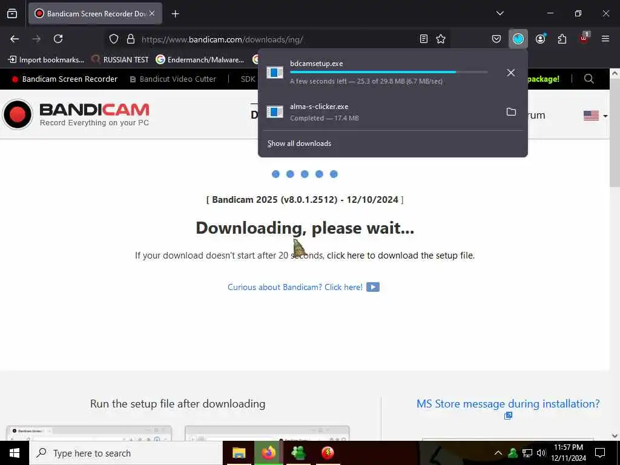The image size is (620, 465).
Task: Show hidden system tray icons
Action: (x=498, y=453)
